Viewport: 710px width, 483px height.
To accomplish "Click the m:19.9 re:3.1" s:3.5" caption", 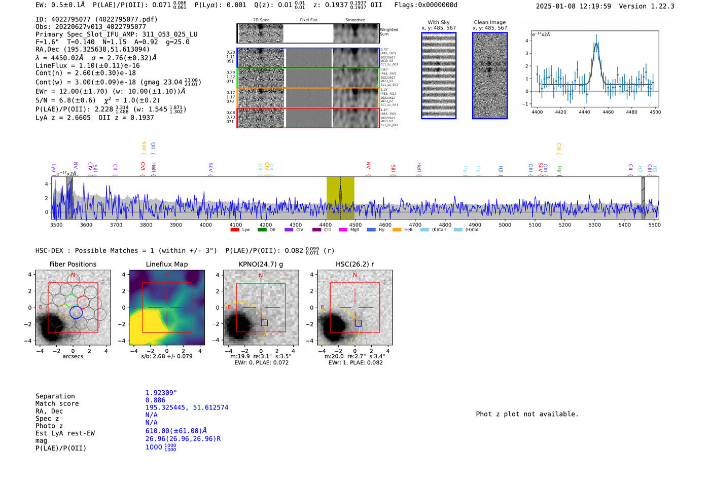I will (x=261, y=356).
